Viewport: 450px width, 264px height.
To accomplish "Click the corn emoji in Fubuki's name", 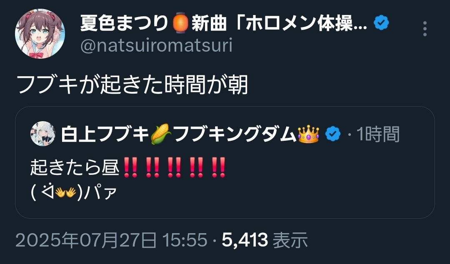I will pos(161,134).
